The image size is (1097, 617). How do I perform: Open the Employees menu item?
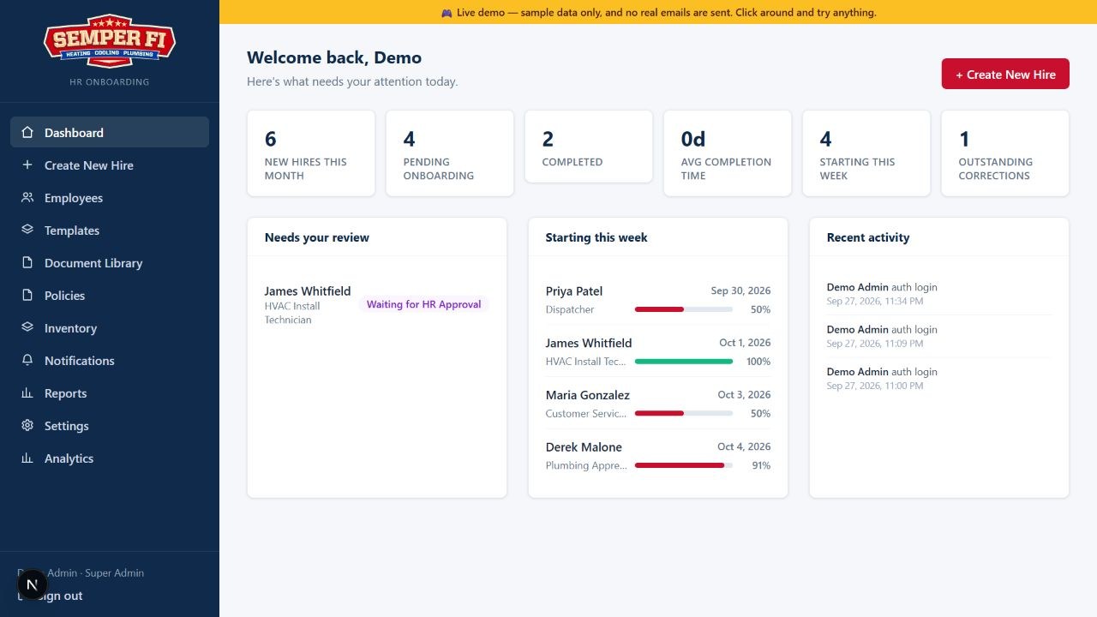(x=110, y=198)
